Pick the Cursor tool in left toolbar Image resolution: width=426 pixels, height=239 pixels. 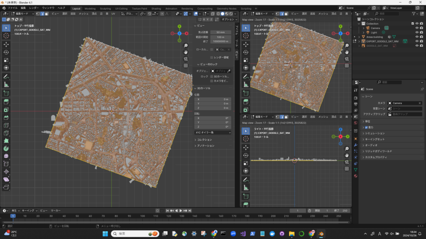pyautogui.click(x=6, y=36)
